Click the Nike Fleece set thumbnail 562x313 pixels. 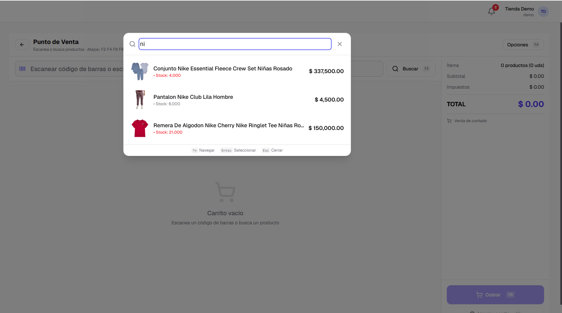(140, 71)
